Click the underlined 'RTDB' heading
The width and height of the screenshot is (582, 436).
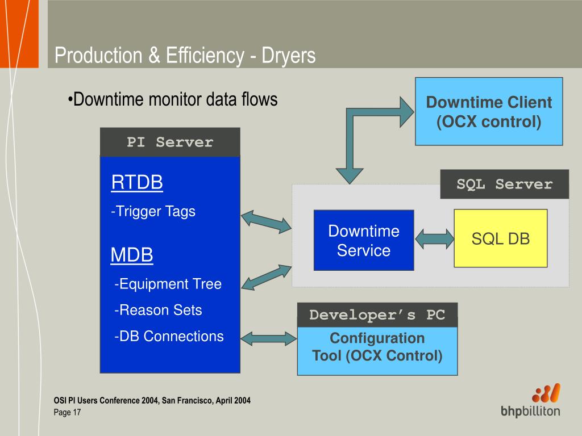137,182
